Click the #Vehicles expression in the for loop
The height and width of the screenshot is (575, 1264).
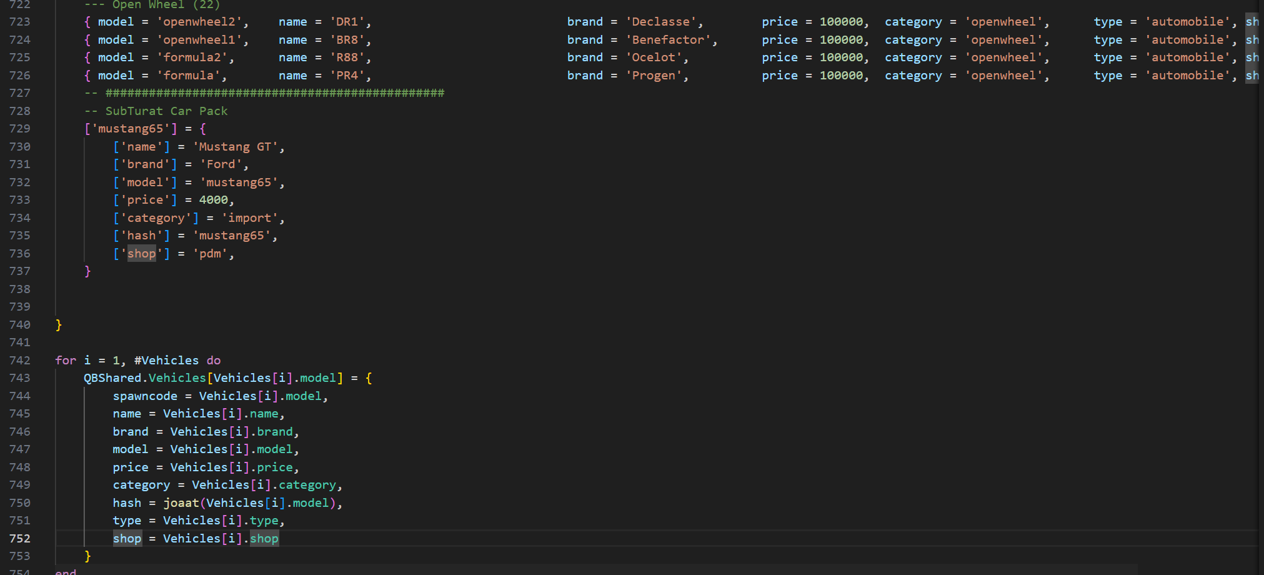click(166, 361)
